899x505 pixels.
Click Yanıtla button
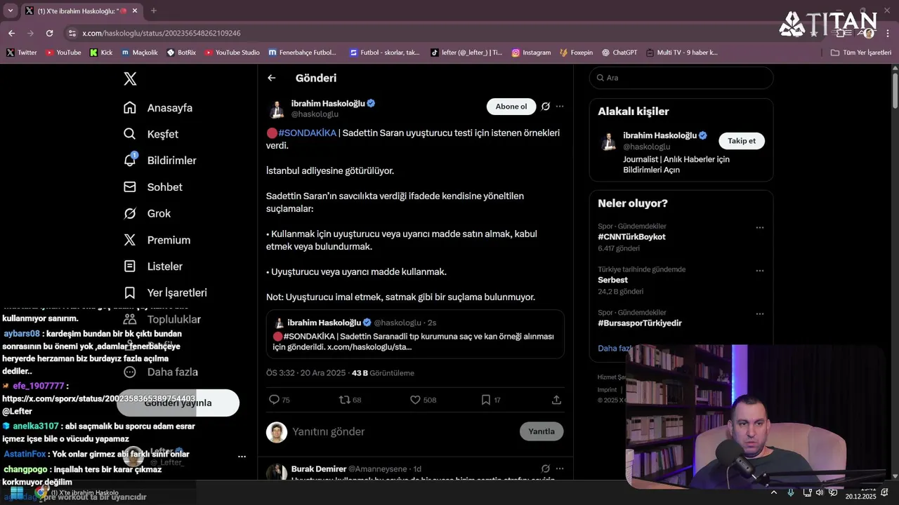[x=542, y=431]
